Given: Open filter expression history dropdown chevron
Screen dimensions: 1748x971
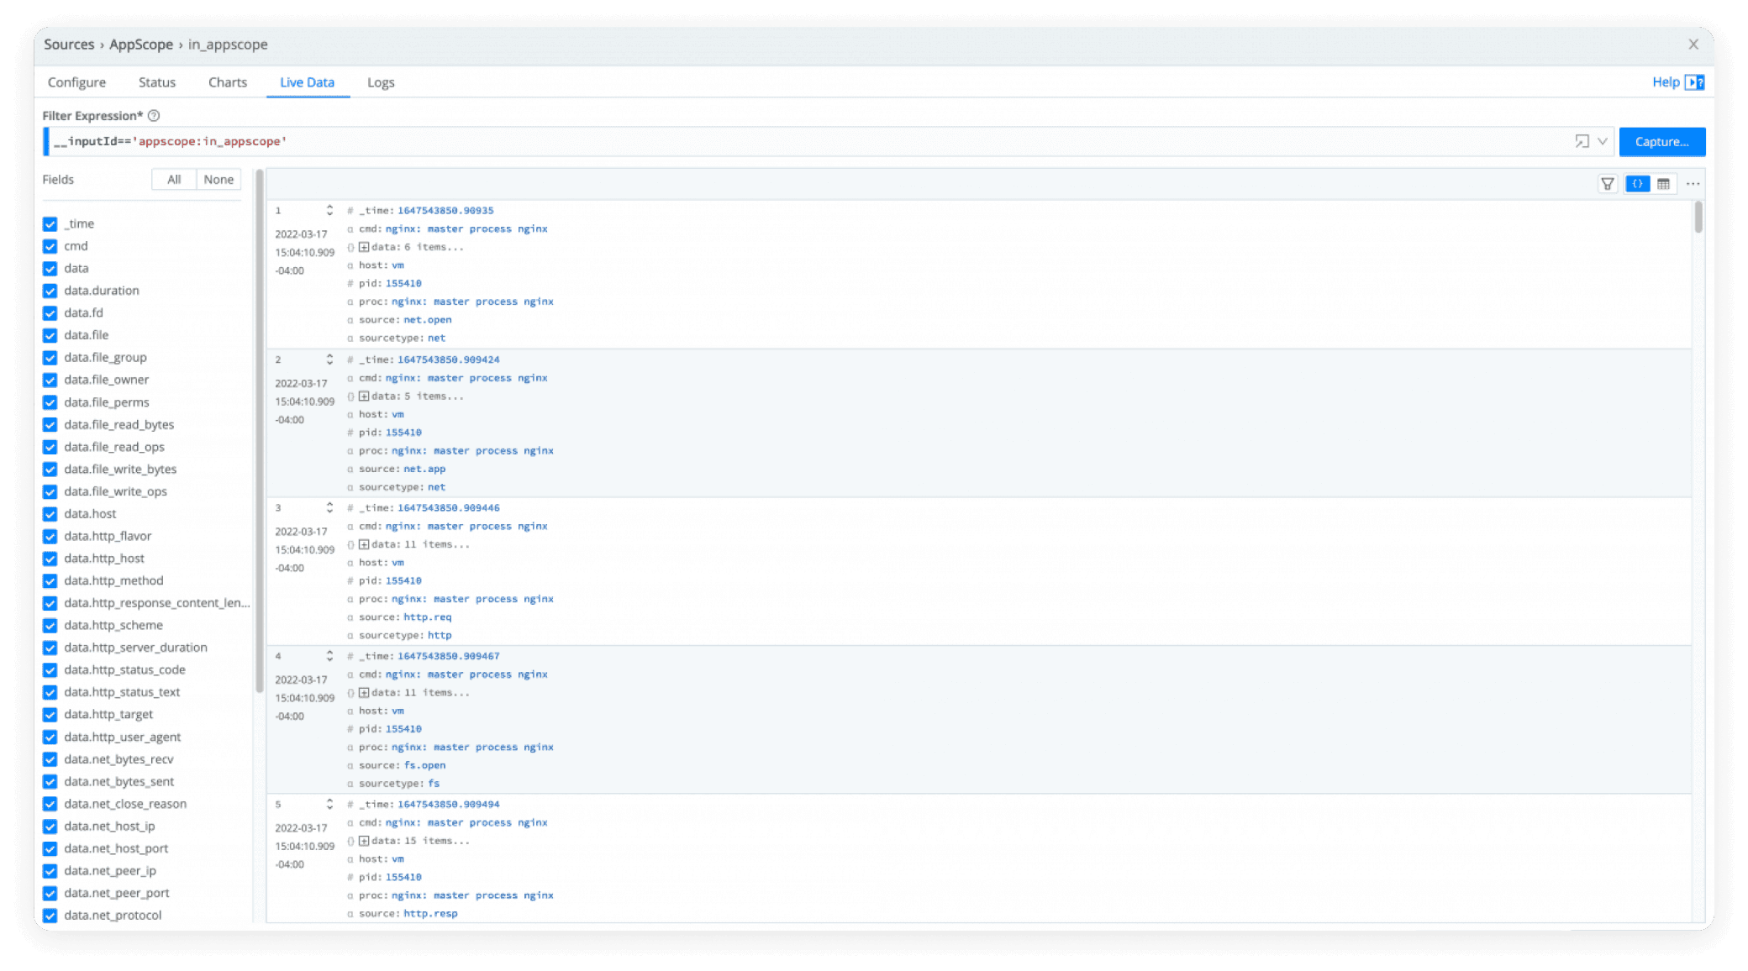Looking at the screenshot, I should click(x=1603, y=141).
